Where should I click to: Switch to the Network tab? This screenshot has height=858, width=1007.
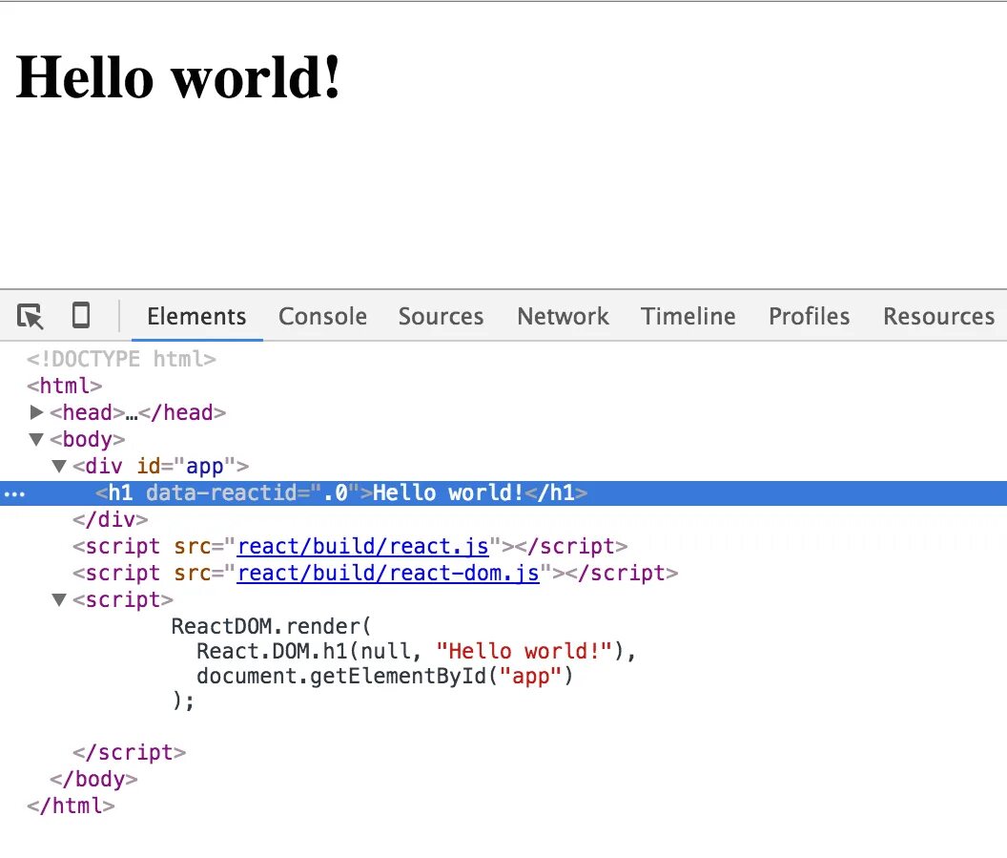(x=564, y=316)
